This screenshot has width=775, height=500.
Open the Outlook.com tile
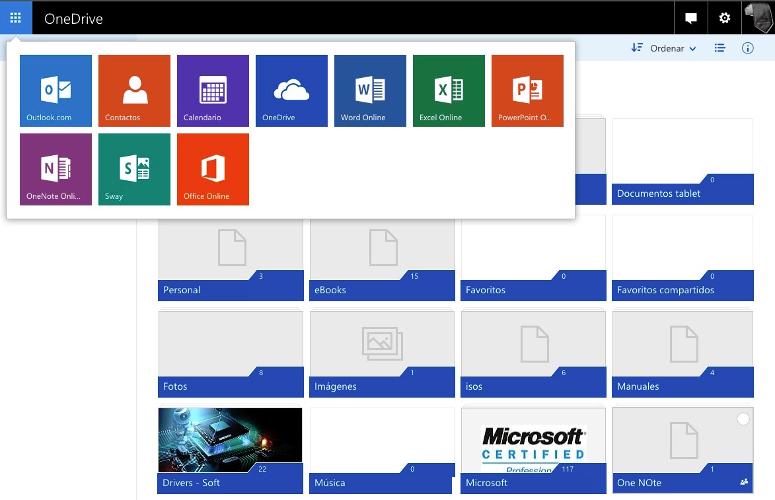(x=56, y=91)
